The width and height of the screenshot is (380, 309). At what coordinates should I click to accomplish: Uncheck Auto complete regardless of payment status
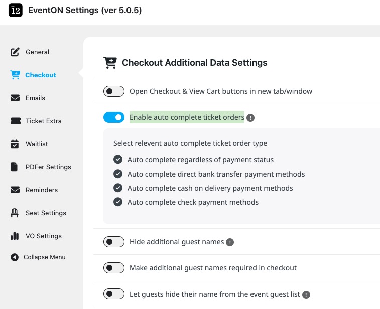tap(118, 160)
